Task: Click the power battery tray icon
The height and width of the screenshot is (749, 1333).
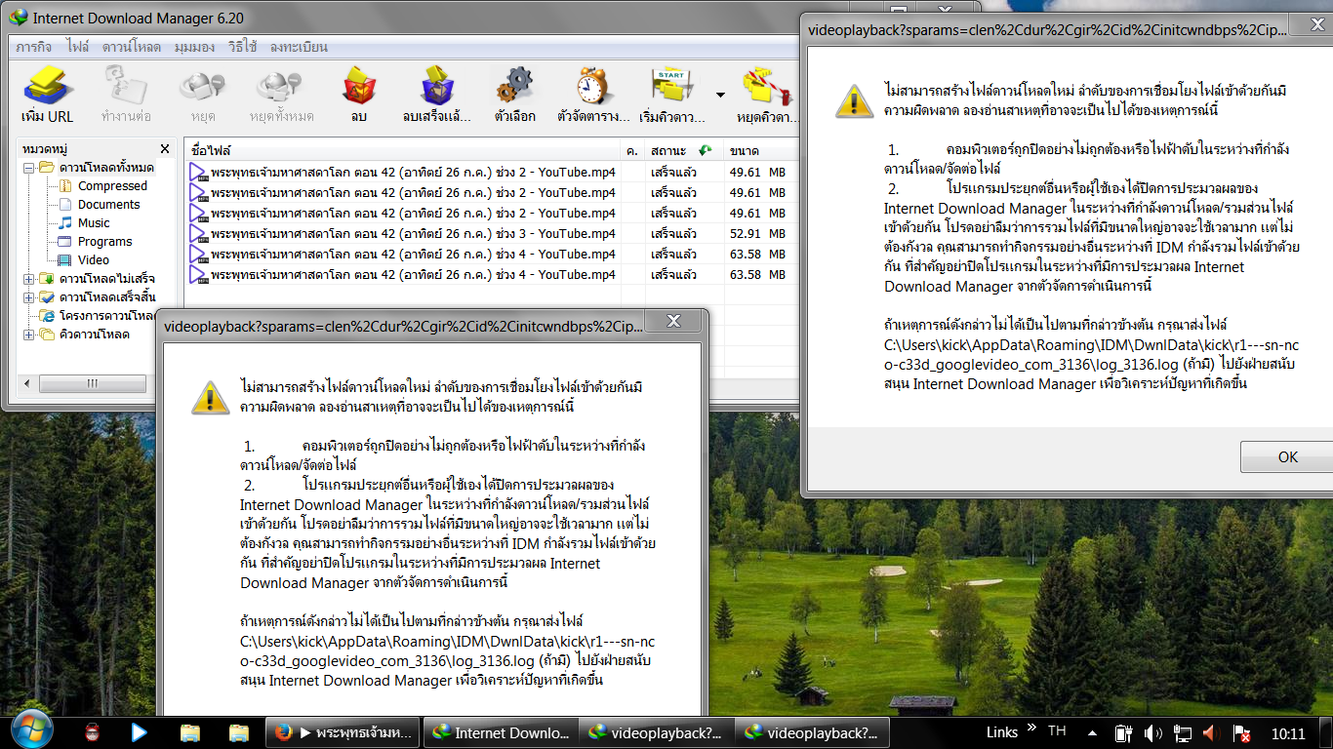Action: point(1123,732)
